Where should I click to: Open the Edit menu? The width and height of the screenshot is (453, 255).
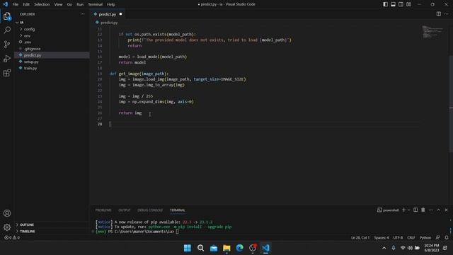coord(26,4)
